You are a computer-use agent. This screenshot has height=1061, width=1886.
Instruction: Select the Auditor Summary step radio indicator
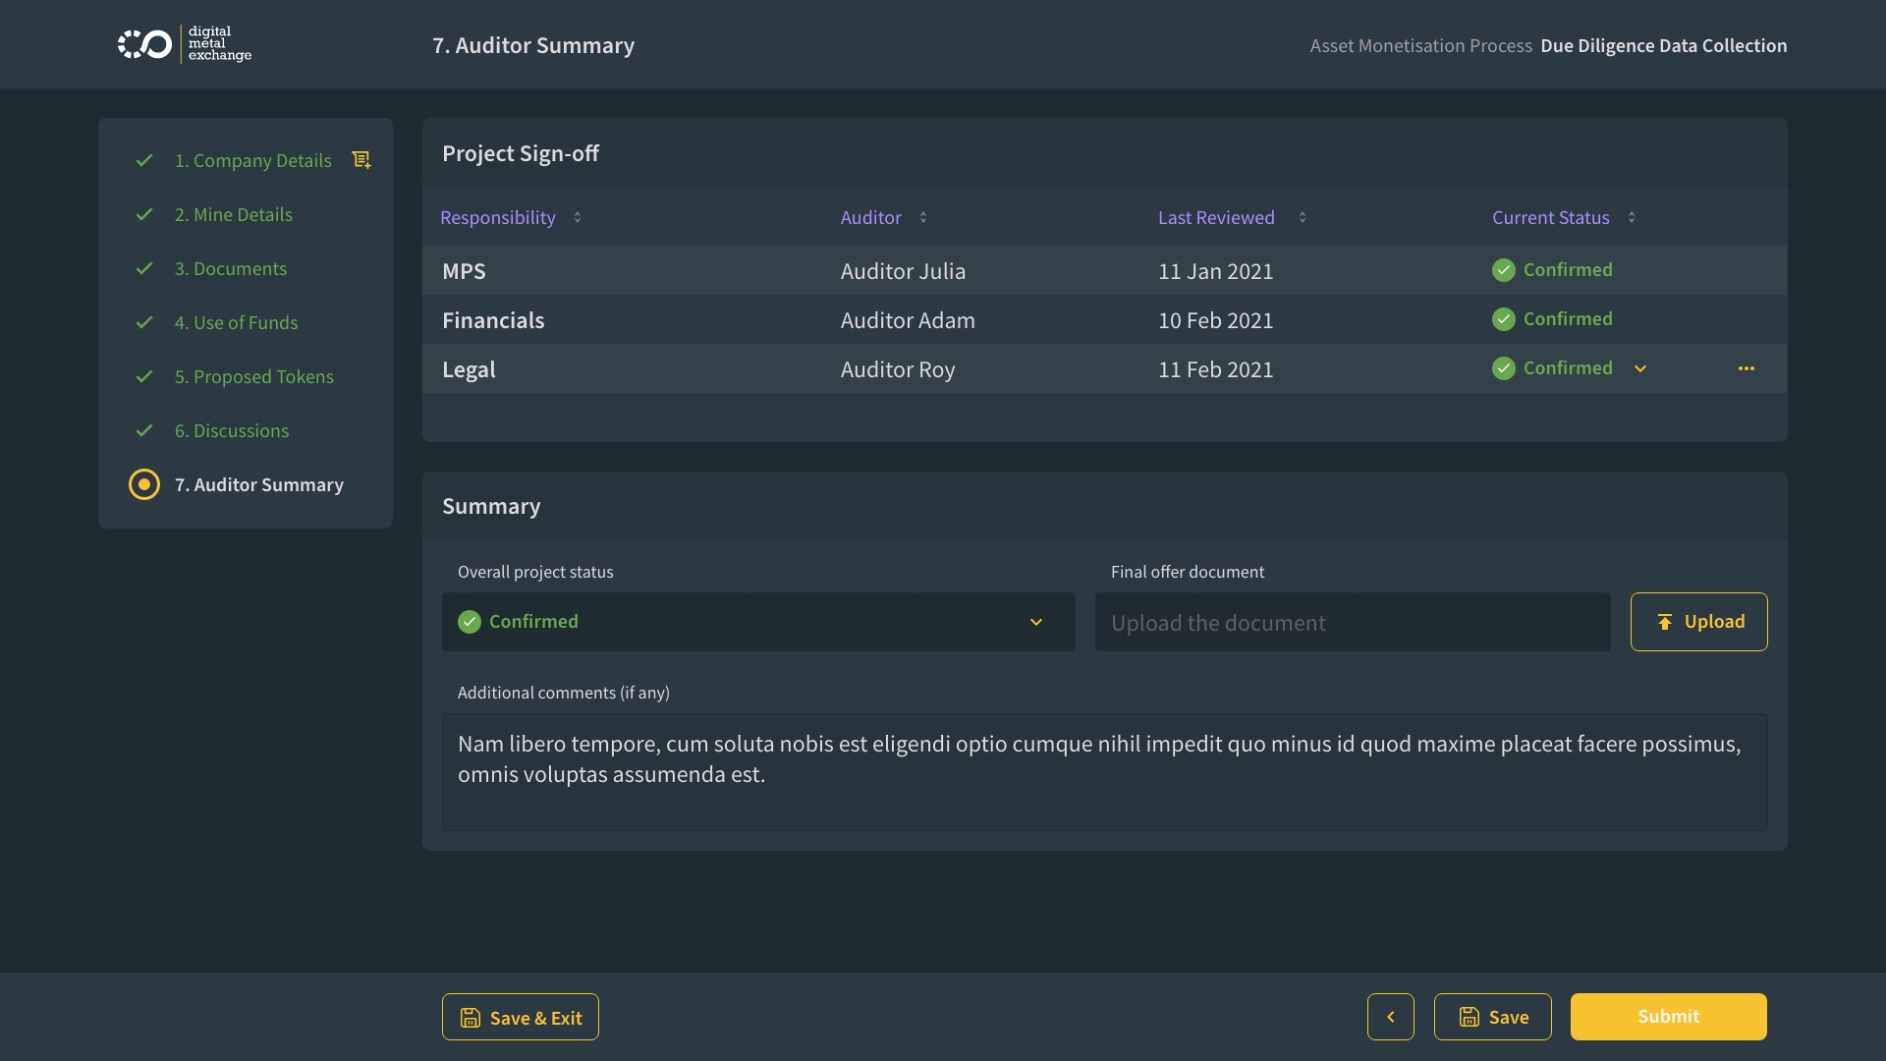[144, 484]
